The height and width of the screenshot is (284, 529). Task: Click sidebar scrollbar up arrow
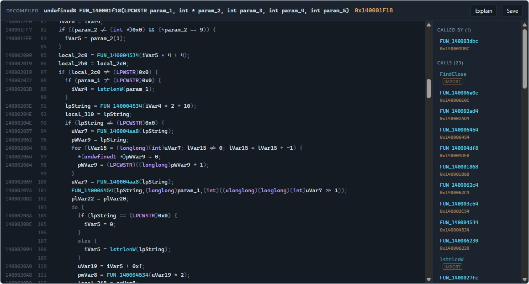(524, 25)
